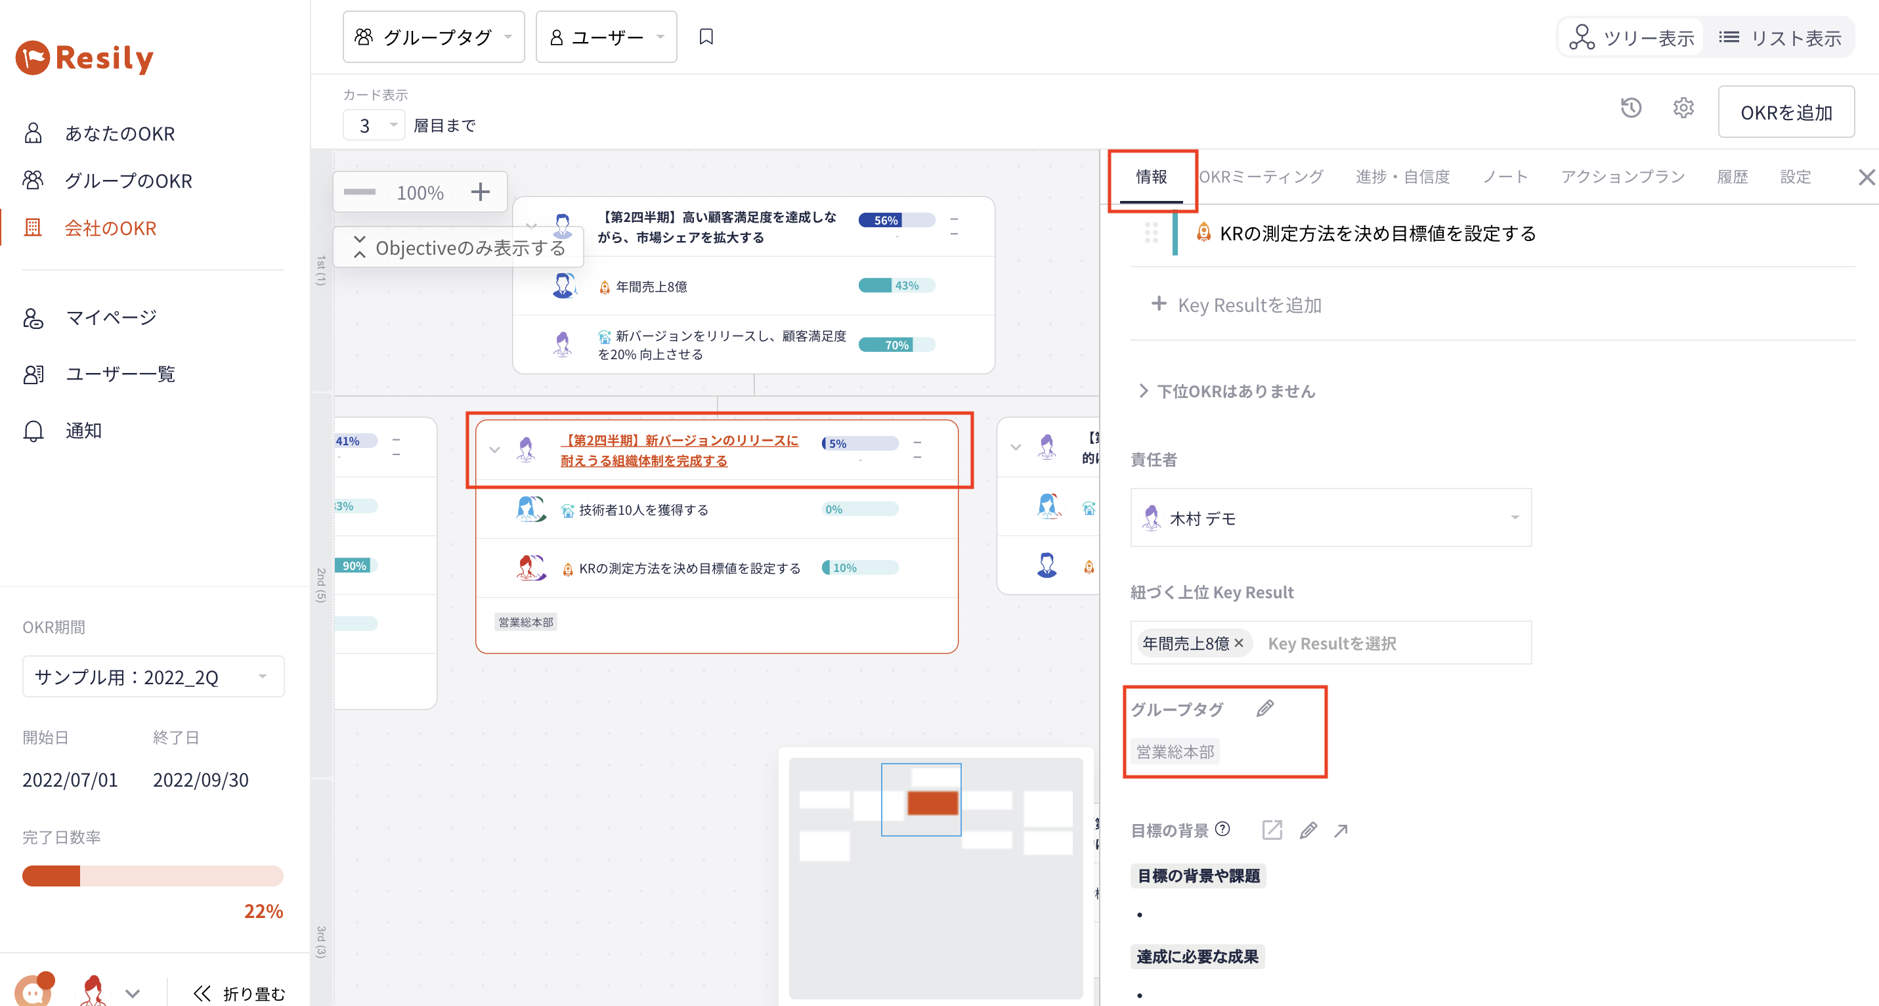Go to 会社のOKR
Viewport: 1879px width, 1006px height.
pos(111,228)
